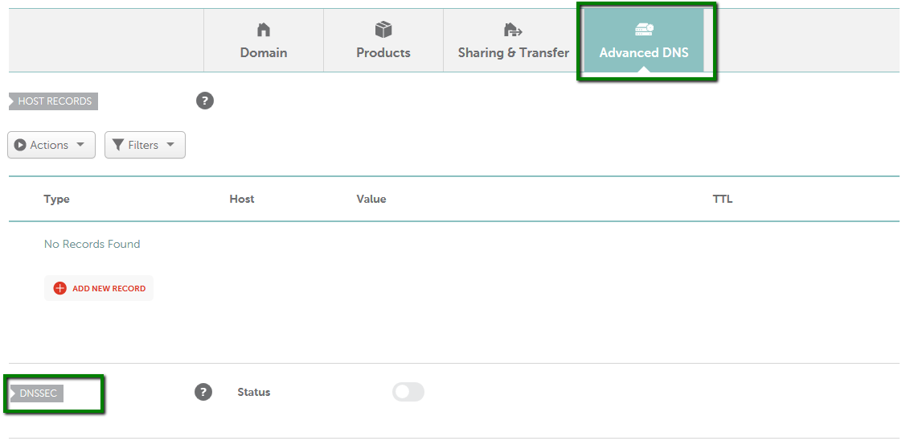
Task: Open the Sharing & Transfer tab
Action: [513, 40]
